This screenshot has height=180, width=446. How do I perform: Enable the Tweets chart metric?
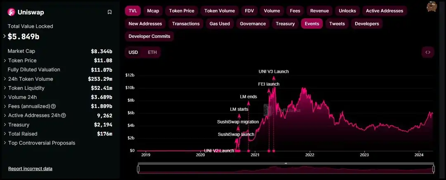pyautogui.click(x=337, y=23)
